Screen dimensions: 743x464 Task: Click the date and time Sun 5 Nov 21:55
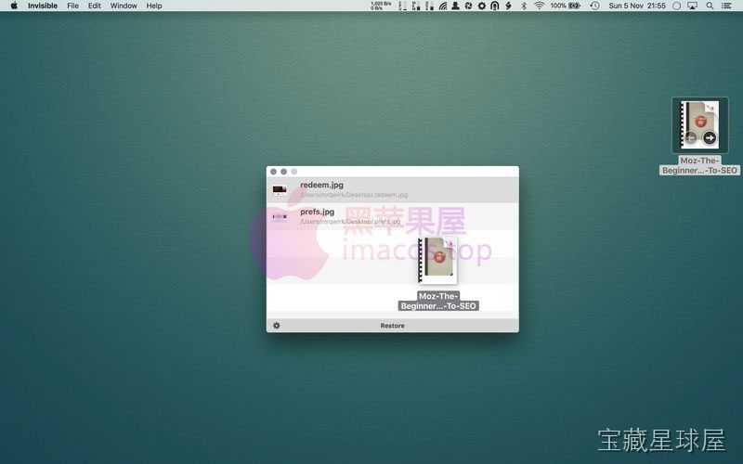637,6
